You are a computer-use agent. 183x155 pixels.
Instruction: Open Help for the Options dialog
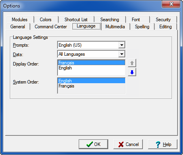(163, 144)
